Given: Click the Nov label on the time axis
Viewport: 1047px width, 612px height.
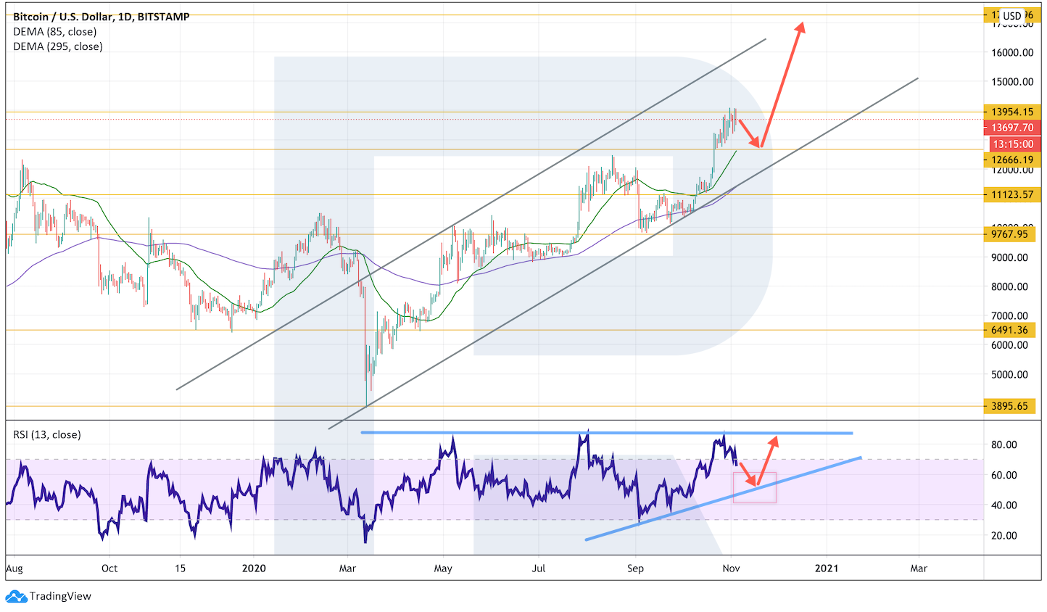Looking at the screenshot, I should pyautogui.click(x=732, y=568).
